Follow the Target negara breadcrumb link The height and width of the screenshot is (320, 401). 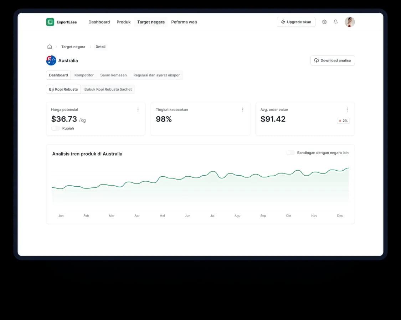click(x=73, y=47)
